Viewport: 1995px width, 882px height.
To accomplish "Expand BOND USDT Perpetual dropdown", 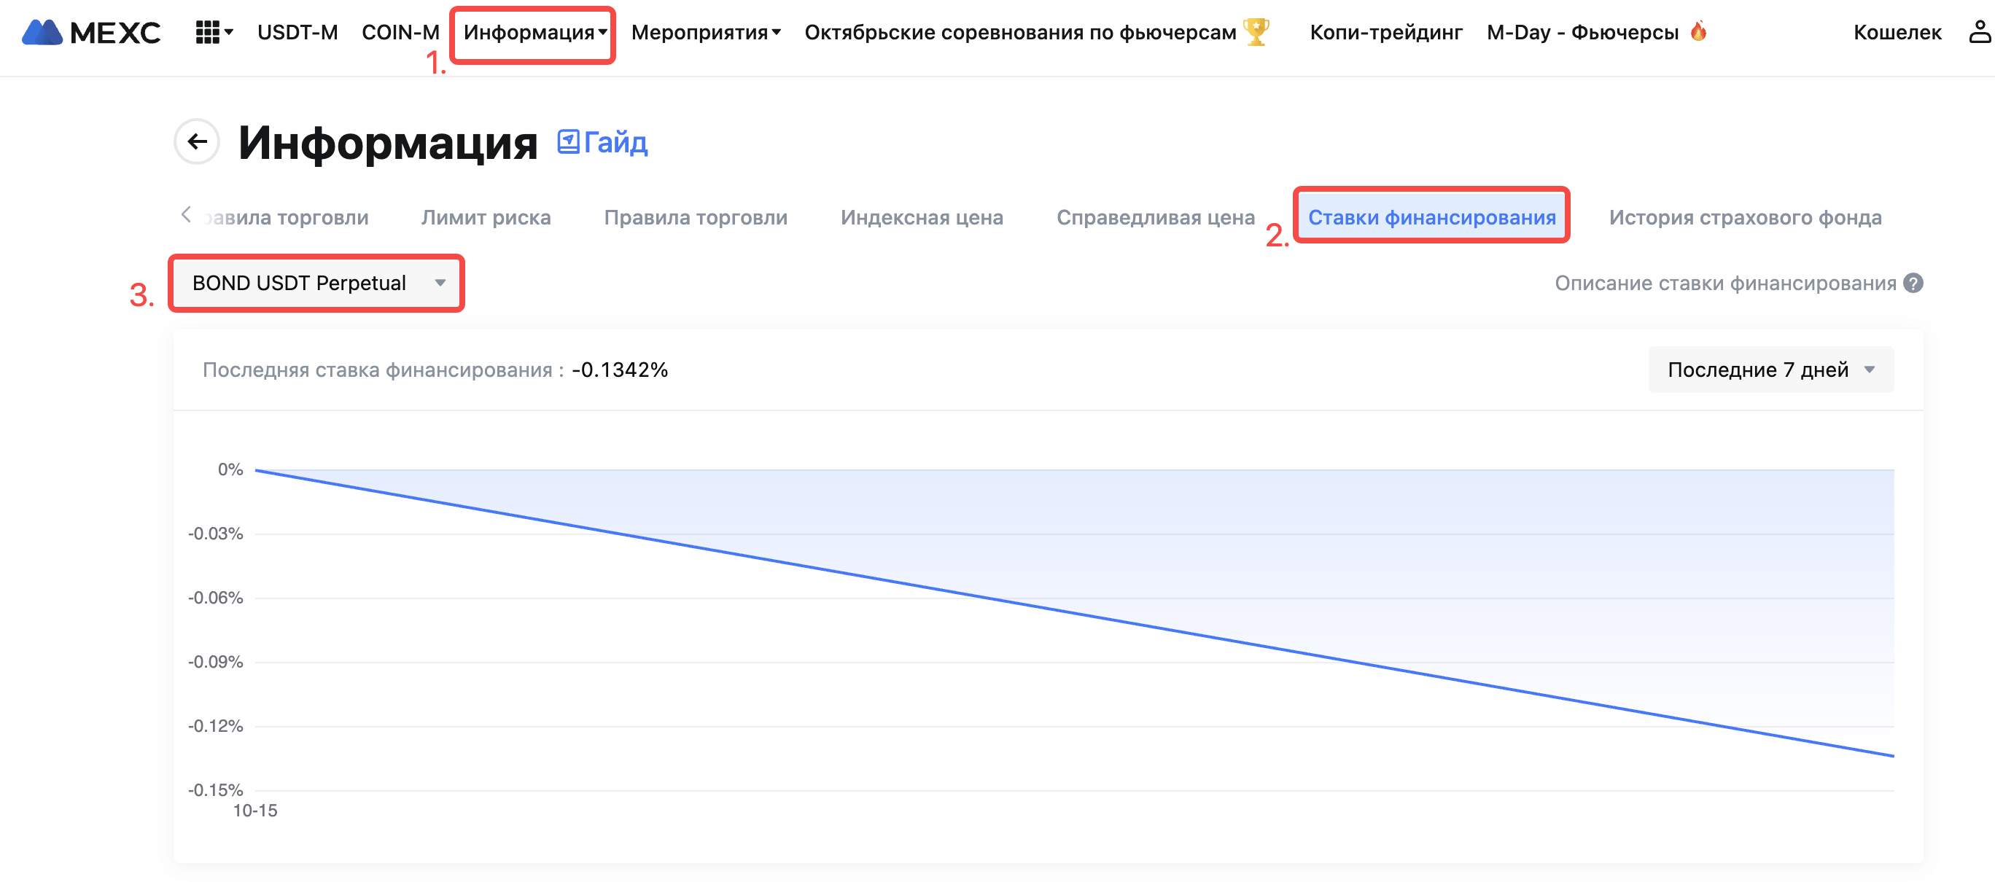I will click(317, 284).
